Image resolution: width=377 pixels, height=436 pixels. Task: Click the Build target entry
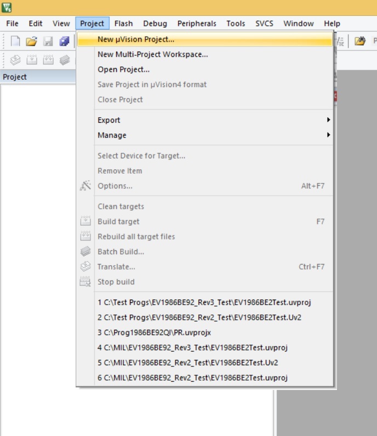pos(205,221)
